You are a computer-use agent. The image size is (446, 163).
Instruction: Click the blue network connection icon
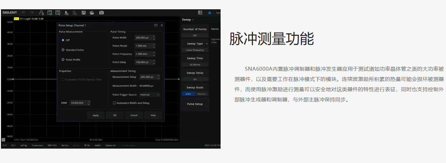click(x=210, y=13)
